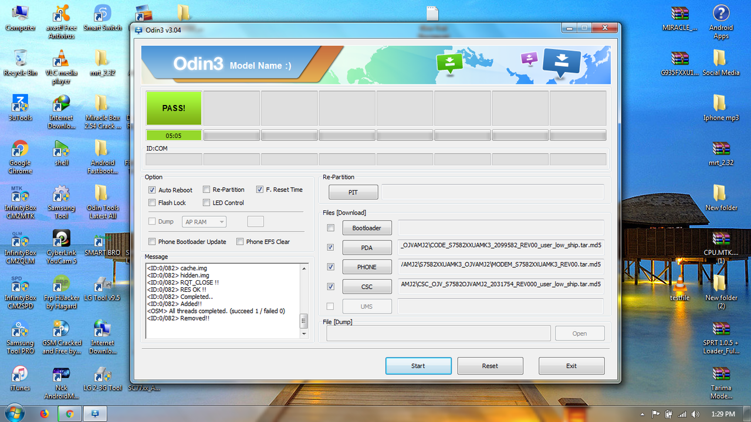The width and height of the screenshot is (751, 422).
Task: Launch CyberLink YouCam 5
Action: coord(61,247)
